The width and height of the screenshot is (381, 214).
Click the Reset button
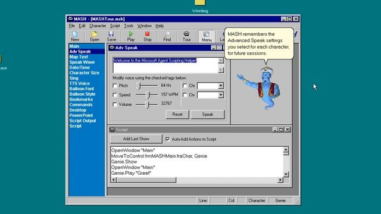click(x=177, y=114)
